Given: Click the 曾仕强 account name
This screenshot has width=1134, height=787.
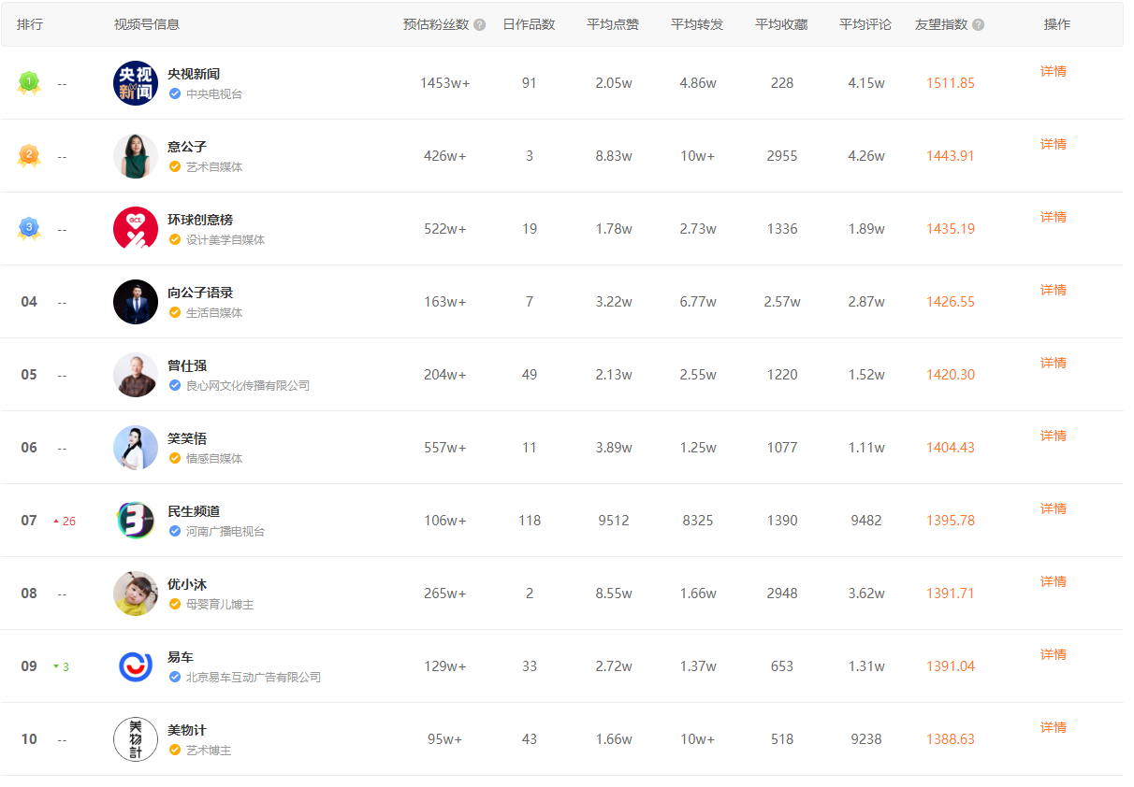Looking at the screenshot, I should click(187, 365).
